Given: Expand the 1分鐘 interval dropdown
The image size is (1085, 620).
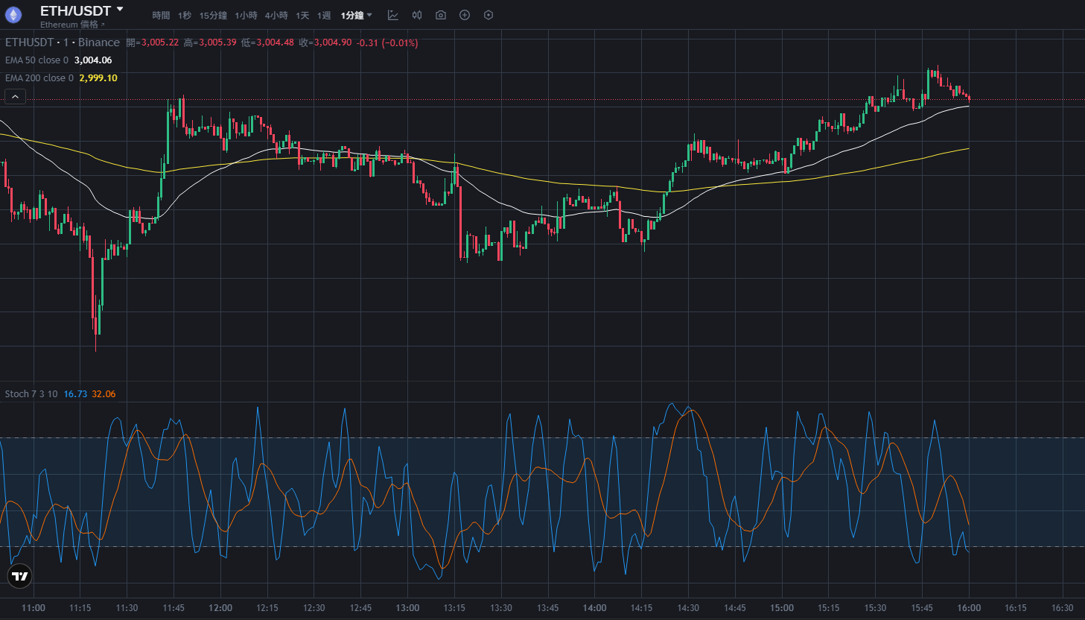Looking at the screenshot, I should coord(357,16).
